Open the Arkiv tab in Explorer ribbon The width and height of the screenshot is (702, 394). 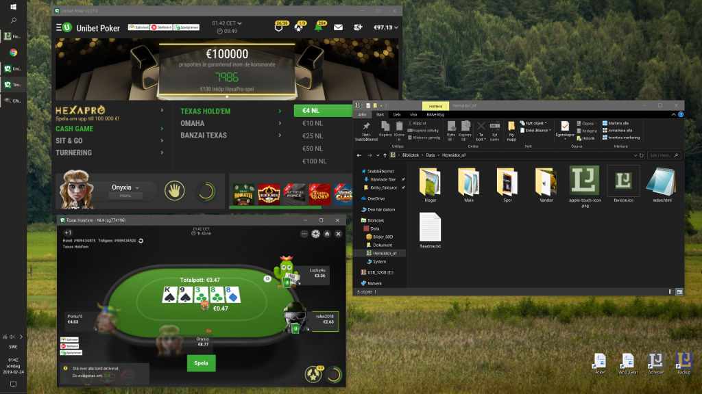[x=362, y=115]
